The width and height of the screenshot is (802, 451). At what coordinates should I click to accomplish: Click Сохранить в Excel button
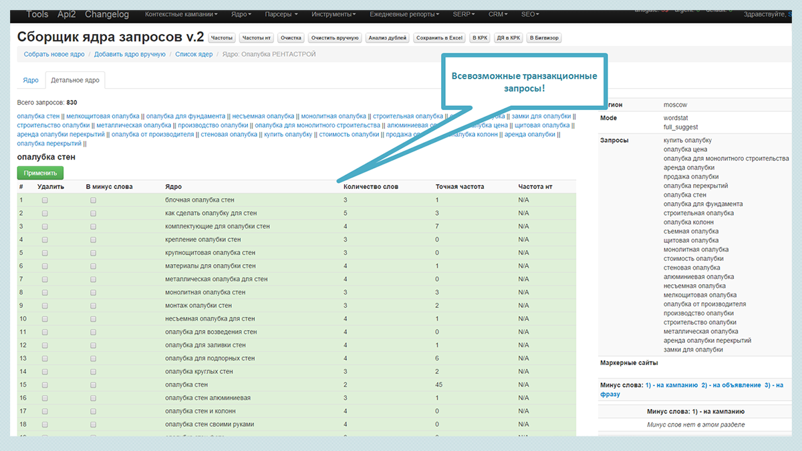click(440, 38)
